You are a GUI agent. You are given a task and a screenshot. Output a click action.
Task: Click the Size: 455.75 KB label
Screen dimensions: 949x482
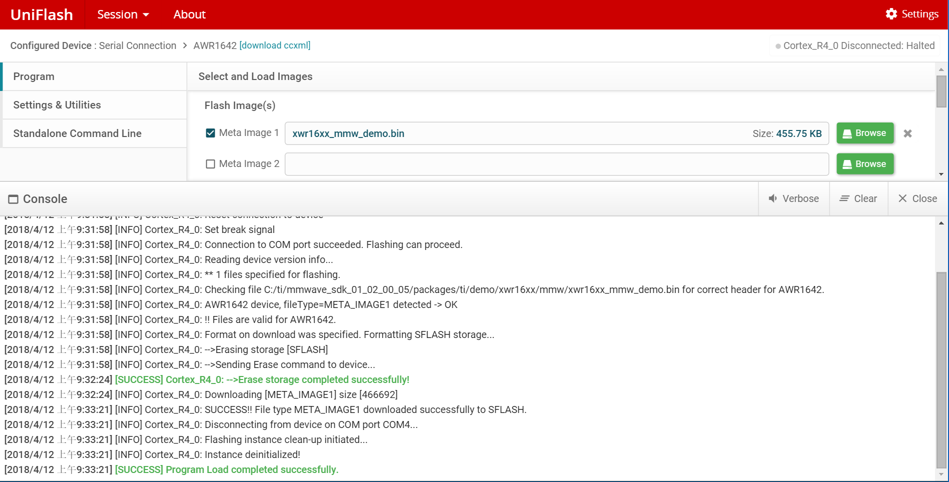click(x=787, y=133)
